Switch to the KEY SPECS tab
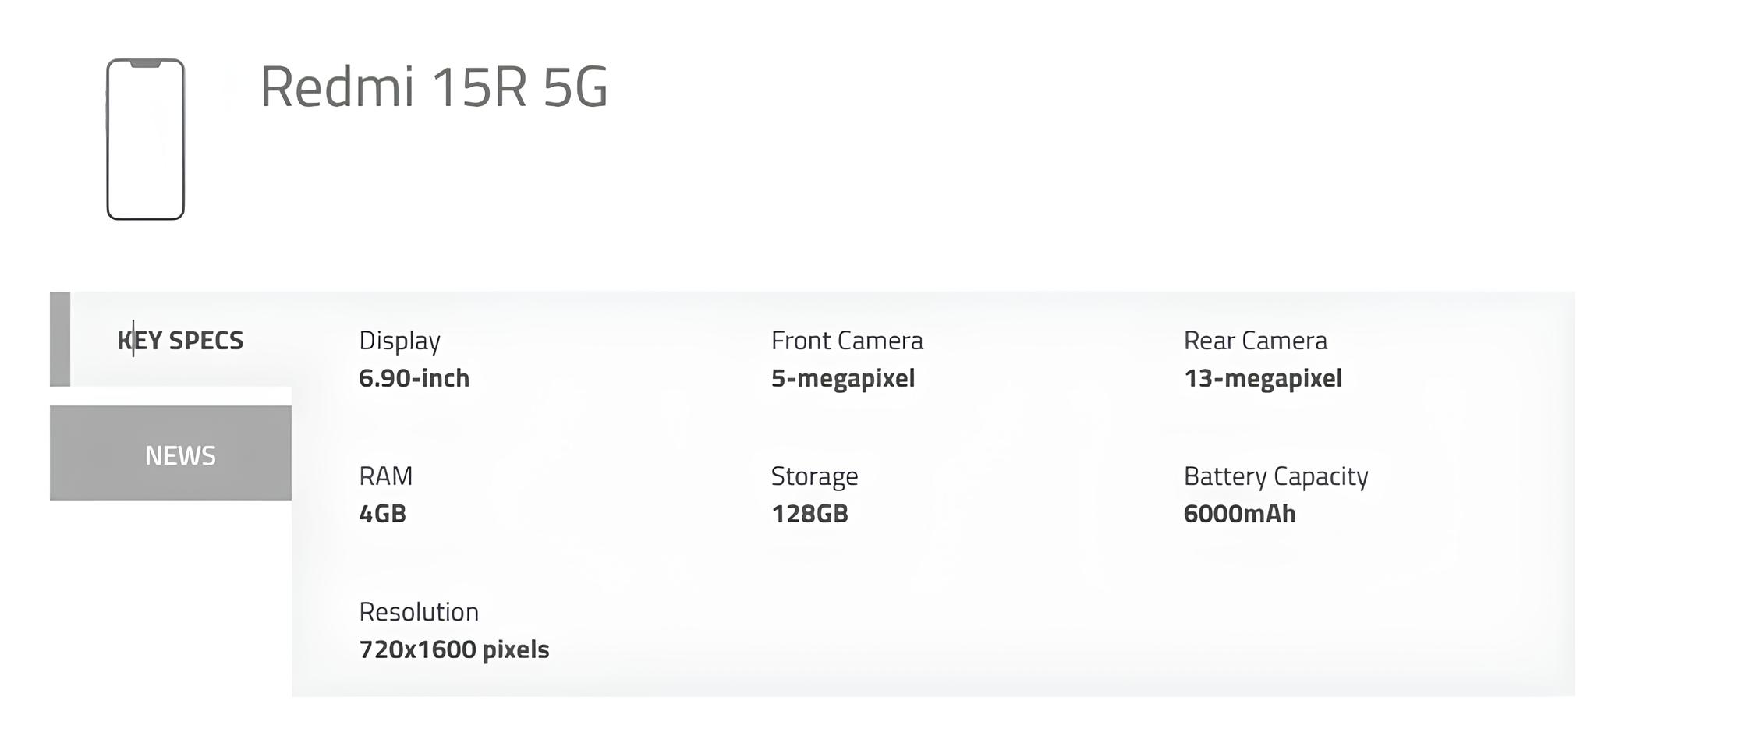Screen dimensions: 1750x750 (180, 339)
